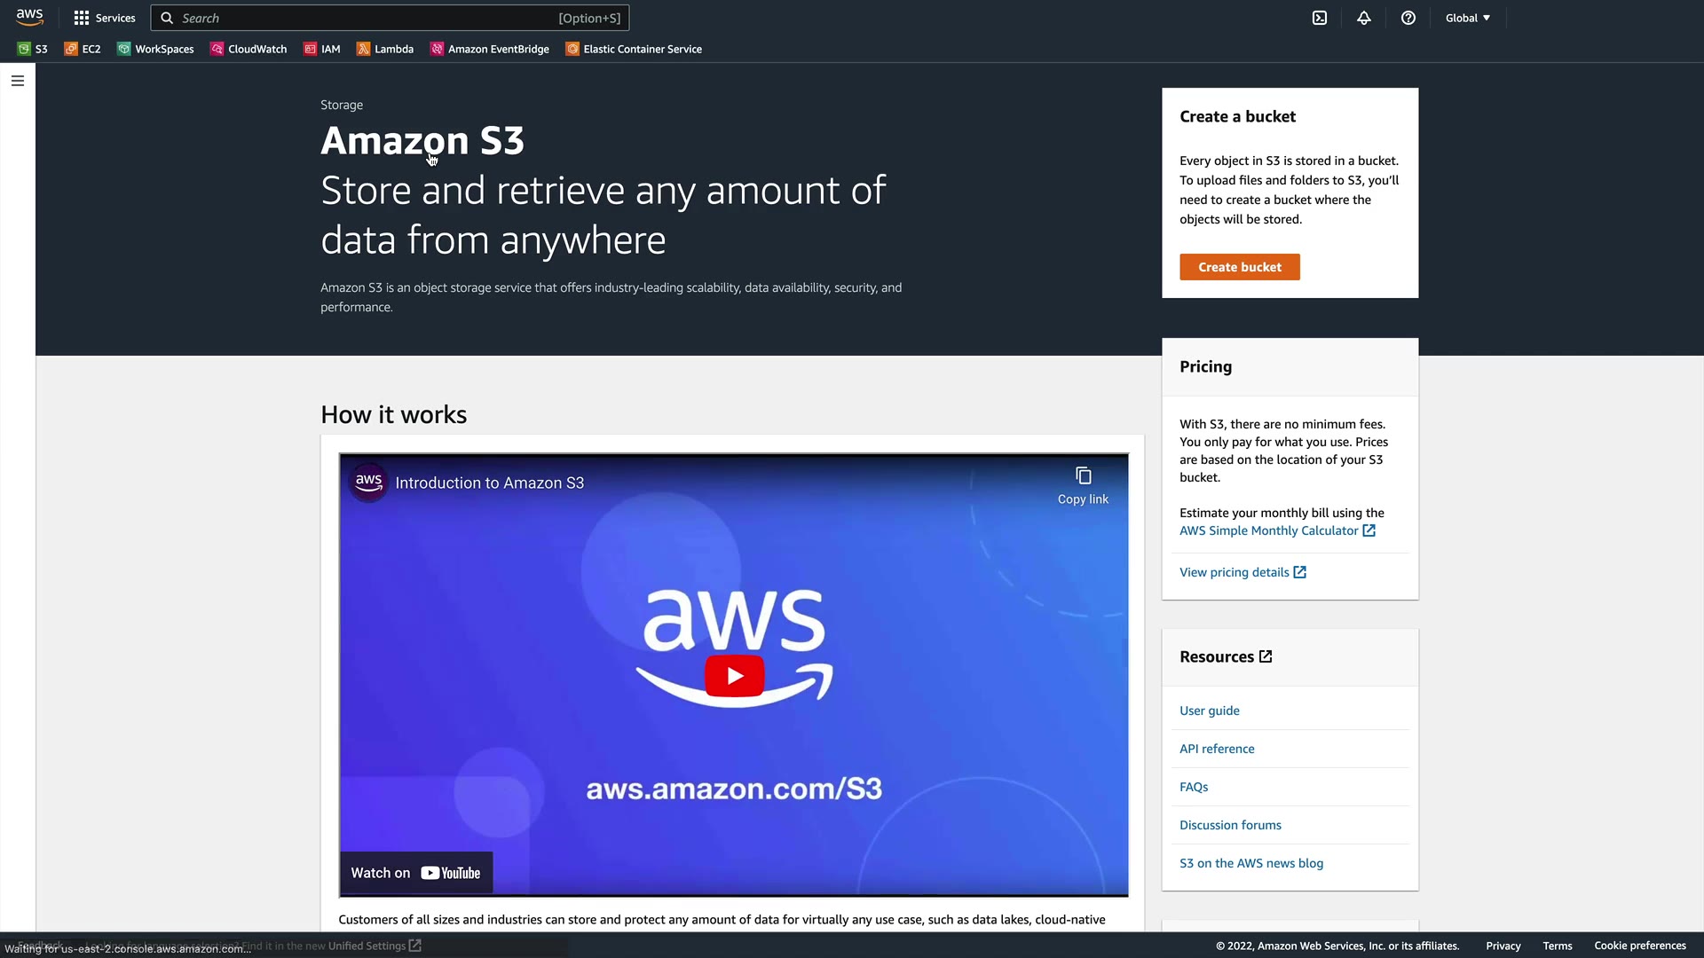
Task: Focus the top Search field
Action: (390, 18)
